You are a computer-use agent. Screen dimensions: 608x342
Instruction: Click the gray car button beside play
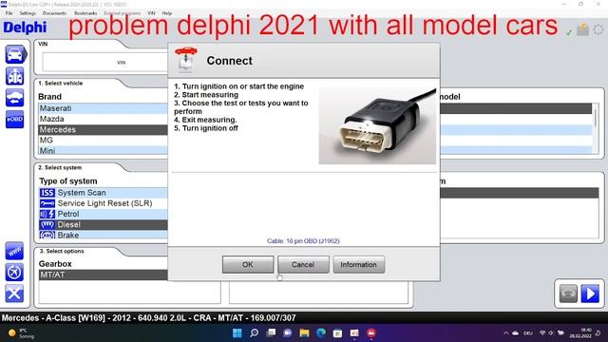[568, 294]
